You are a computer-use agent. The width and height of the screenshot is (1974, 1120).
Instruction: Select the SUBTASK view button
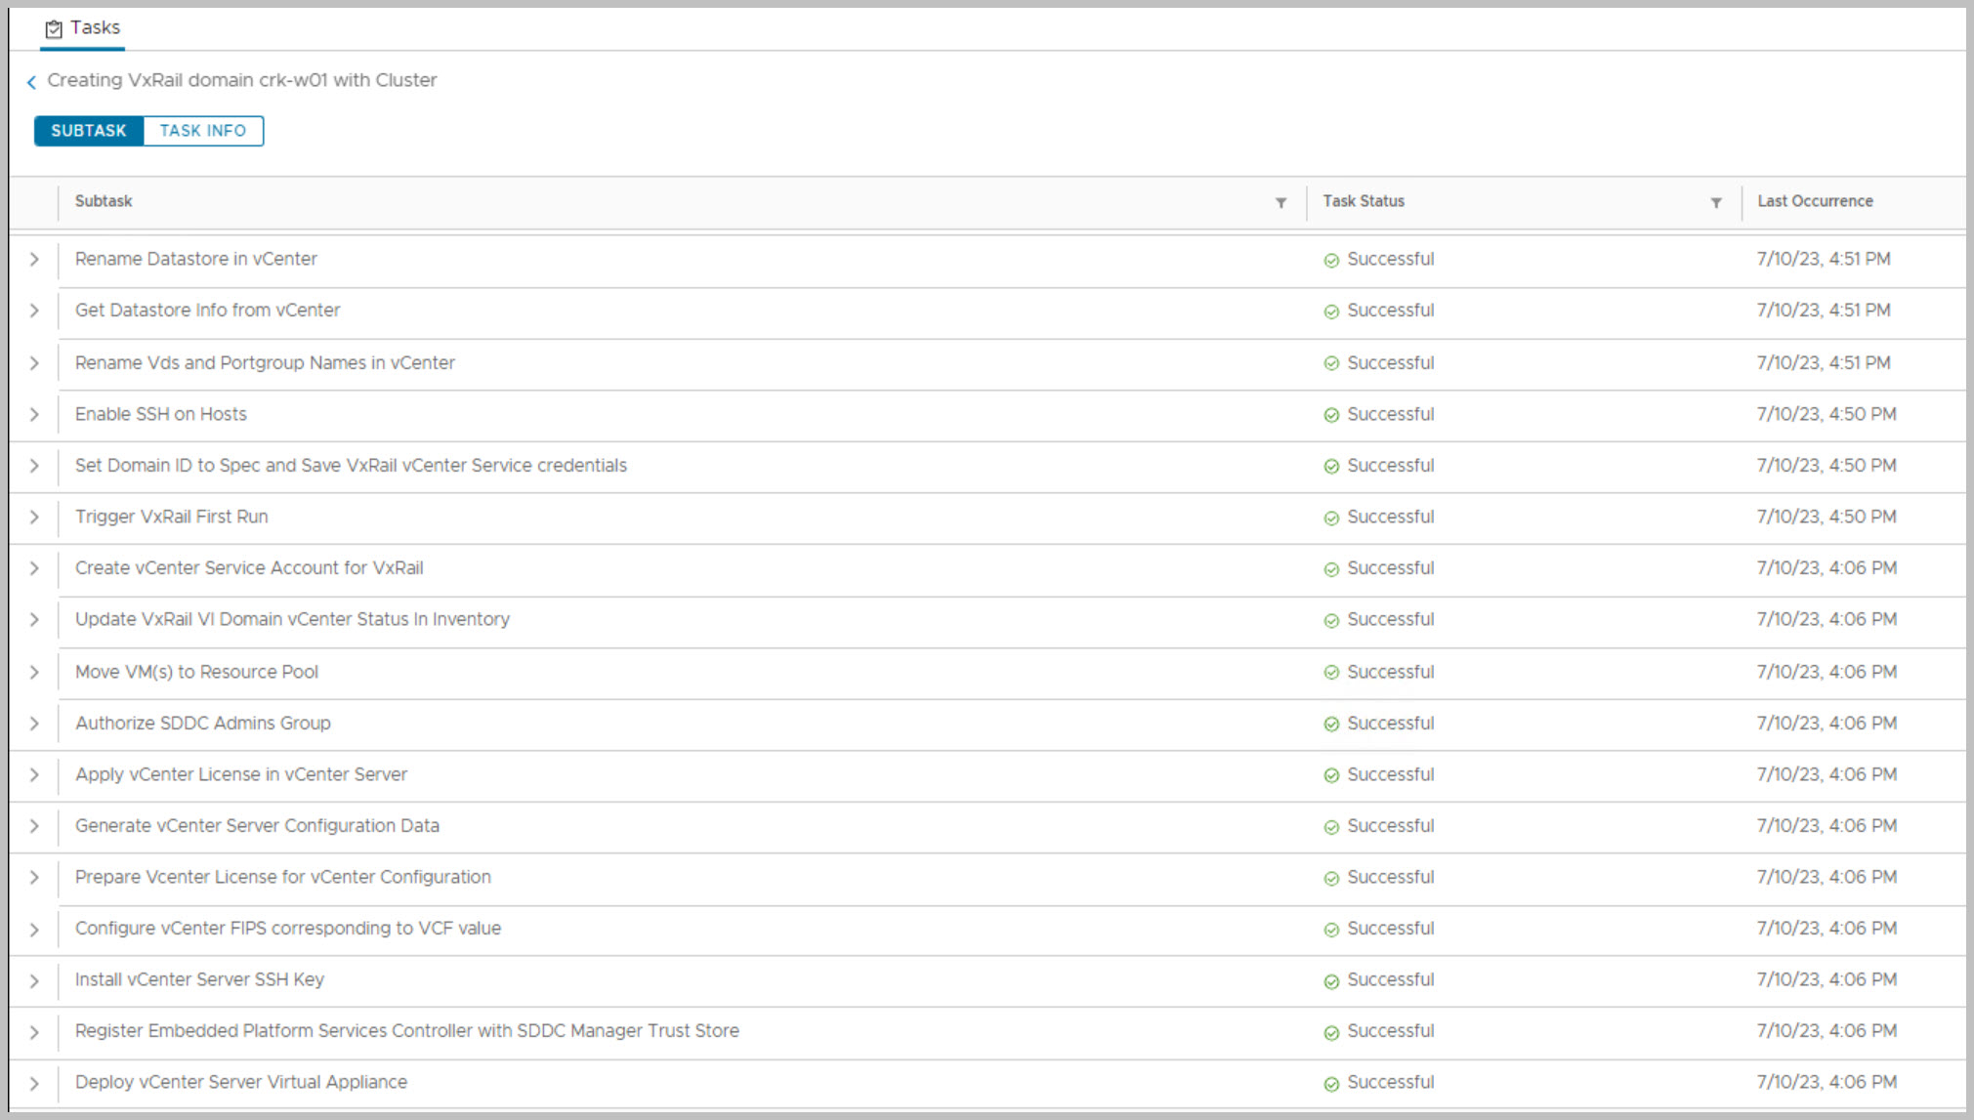click(x=89, y=131)
